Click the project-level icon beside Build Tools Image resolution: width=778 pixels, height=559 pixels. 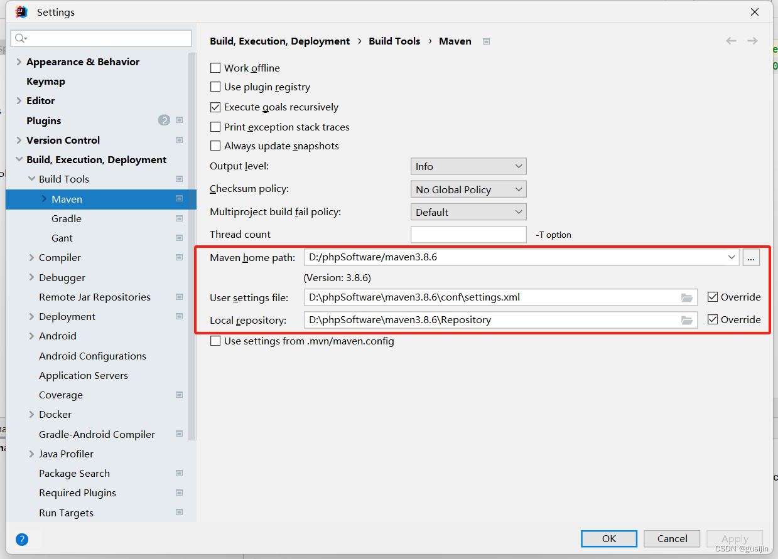179,179
